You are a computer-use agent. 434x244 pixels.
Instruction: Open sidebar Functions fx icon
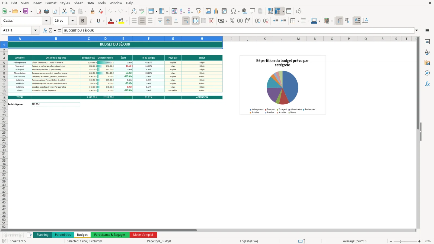click(x=427, y=84)
